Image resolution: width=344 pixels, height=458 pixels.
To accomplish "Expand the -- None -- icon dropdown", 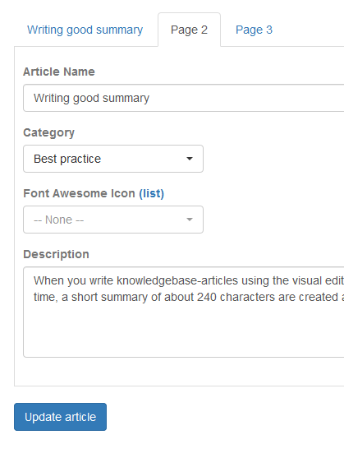I will pos(113,220).
